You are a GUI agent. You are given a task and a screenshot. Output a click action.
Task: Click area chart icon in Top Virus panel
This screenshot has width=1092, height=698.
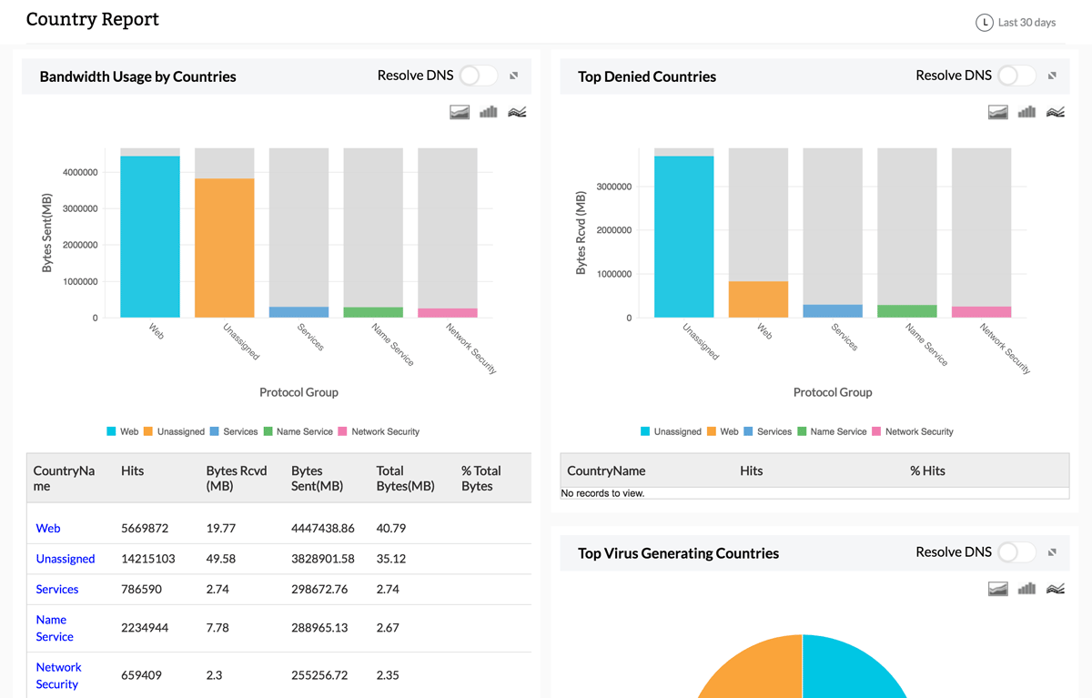coord(998,589)
